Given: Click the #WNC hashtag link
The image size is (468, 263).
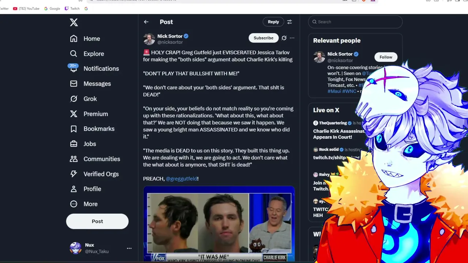Looking at the screenshot, I should tap(349, 91).
